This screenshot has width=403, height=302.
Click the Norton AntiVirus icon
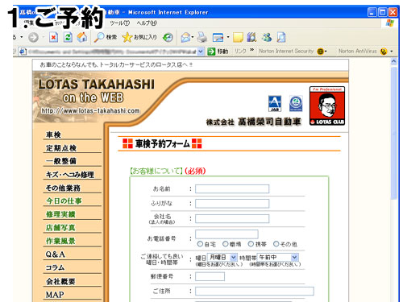tap(384, 52)
